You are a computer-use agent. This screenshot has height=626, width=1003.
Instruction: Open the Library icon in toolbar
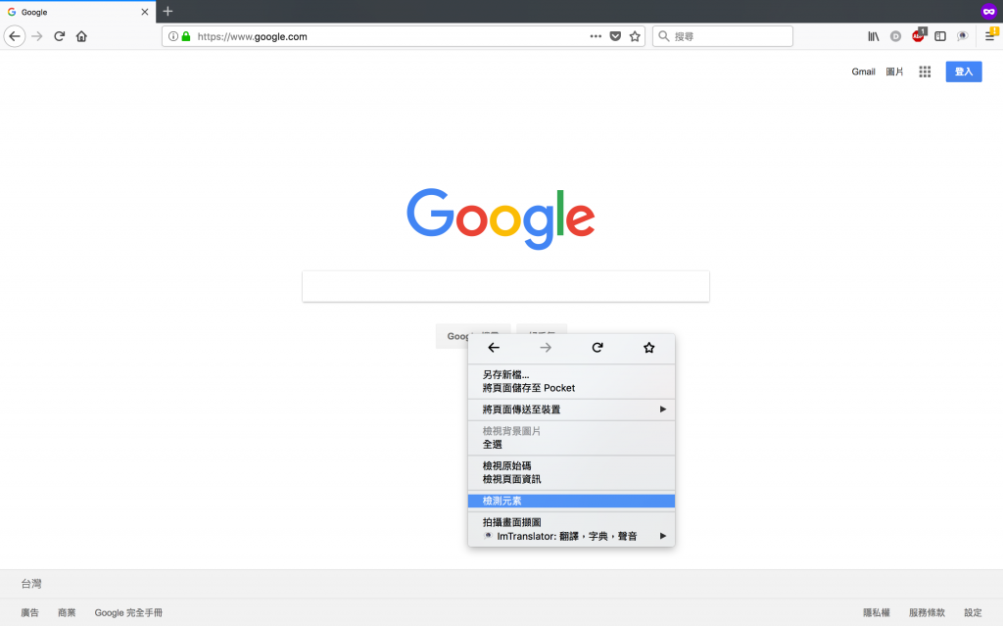tap(873, 36)
